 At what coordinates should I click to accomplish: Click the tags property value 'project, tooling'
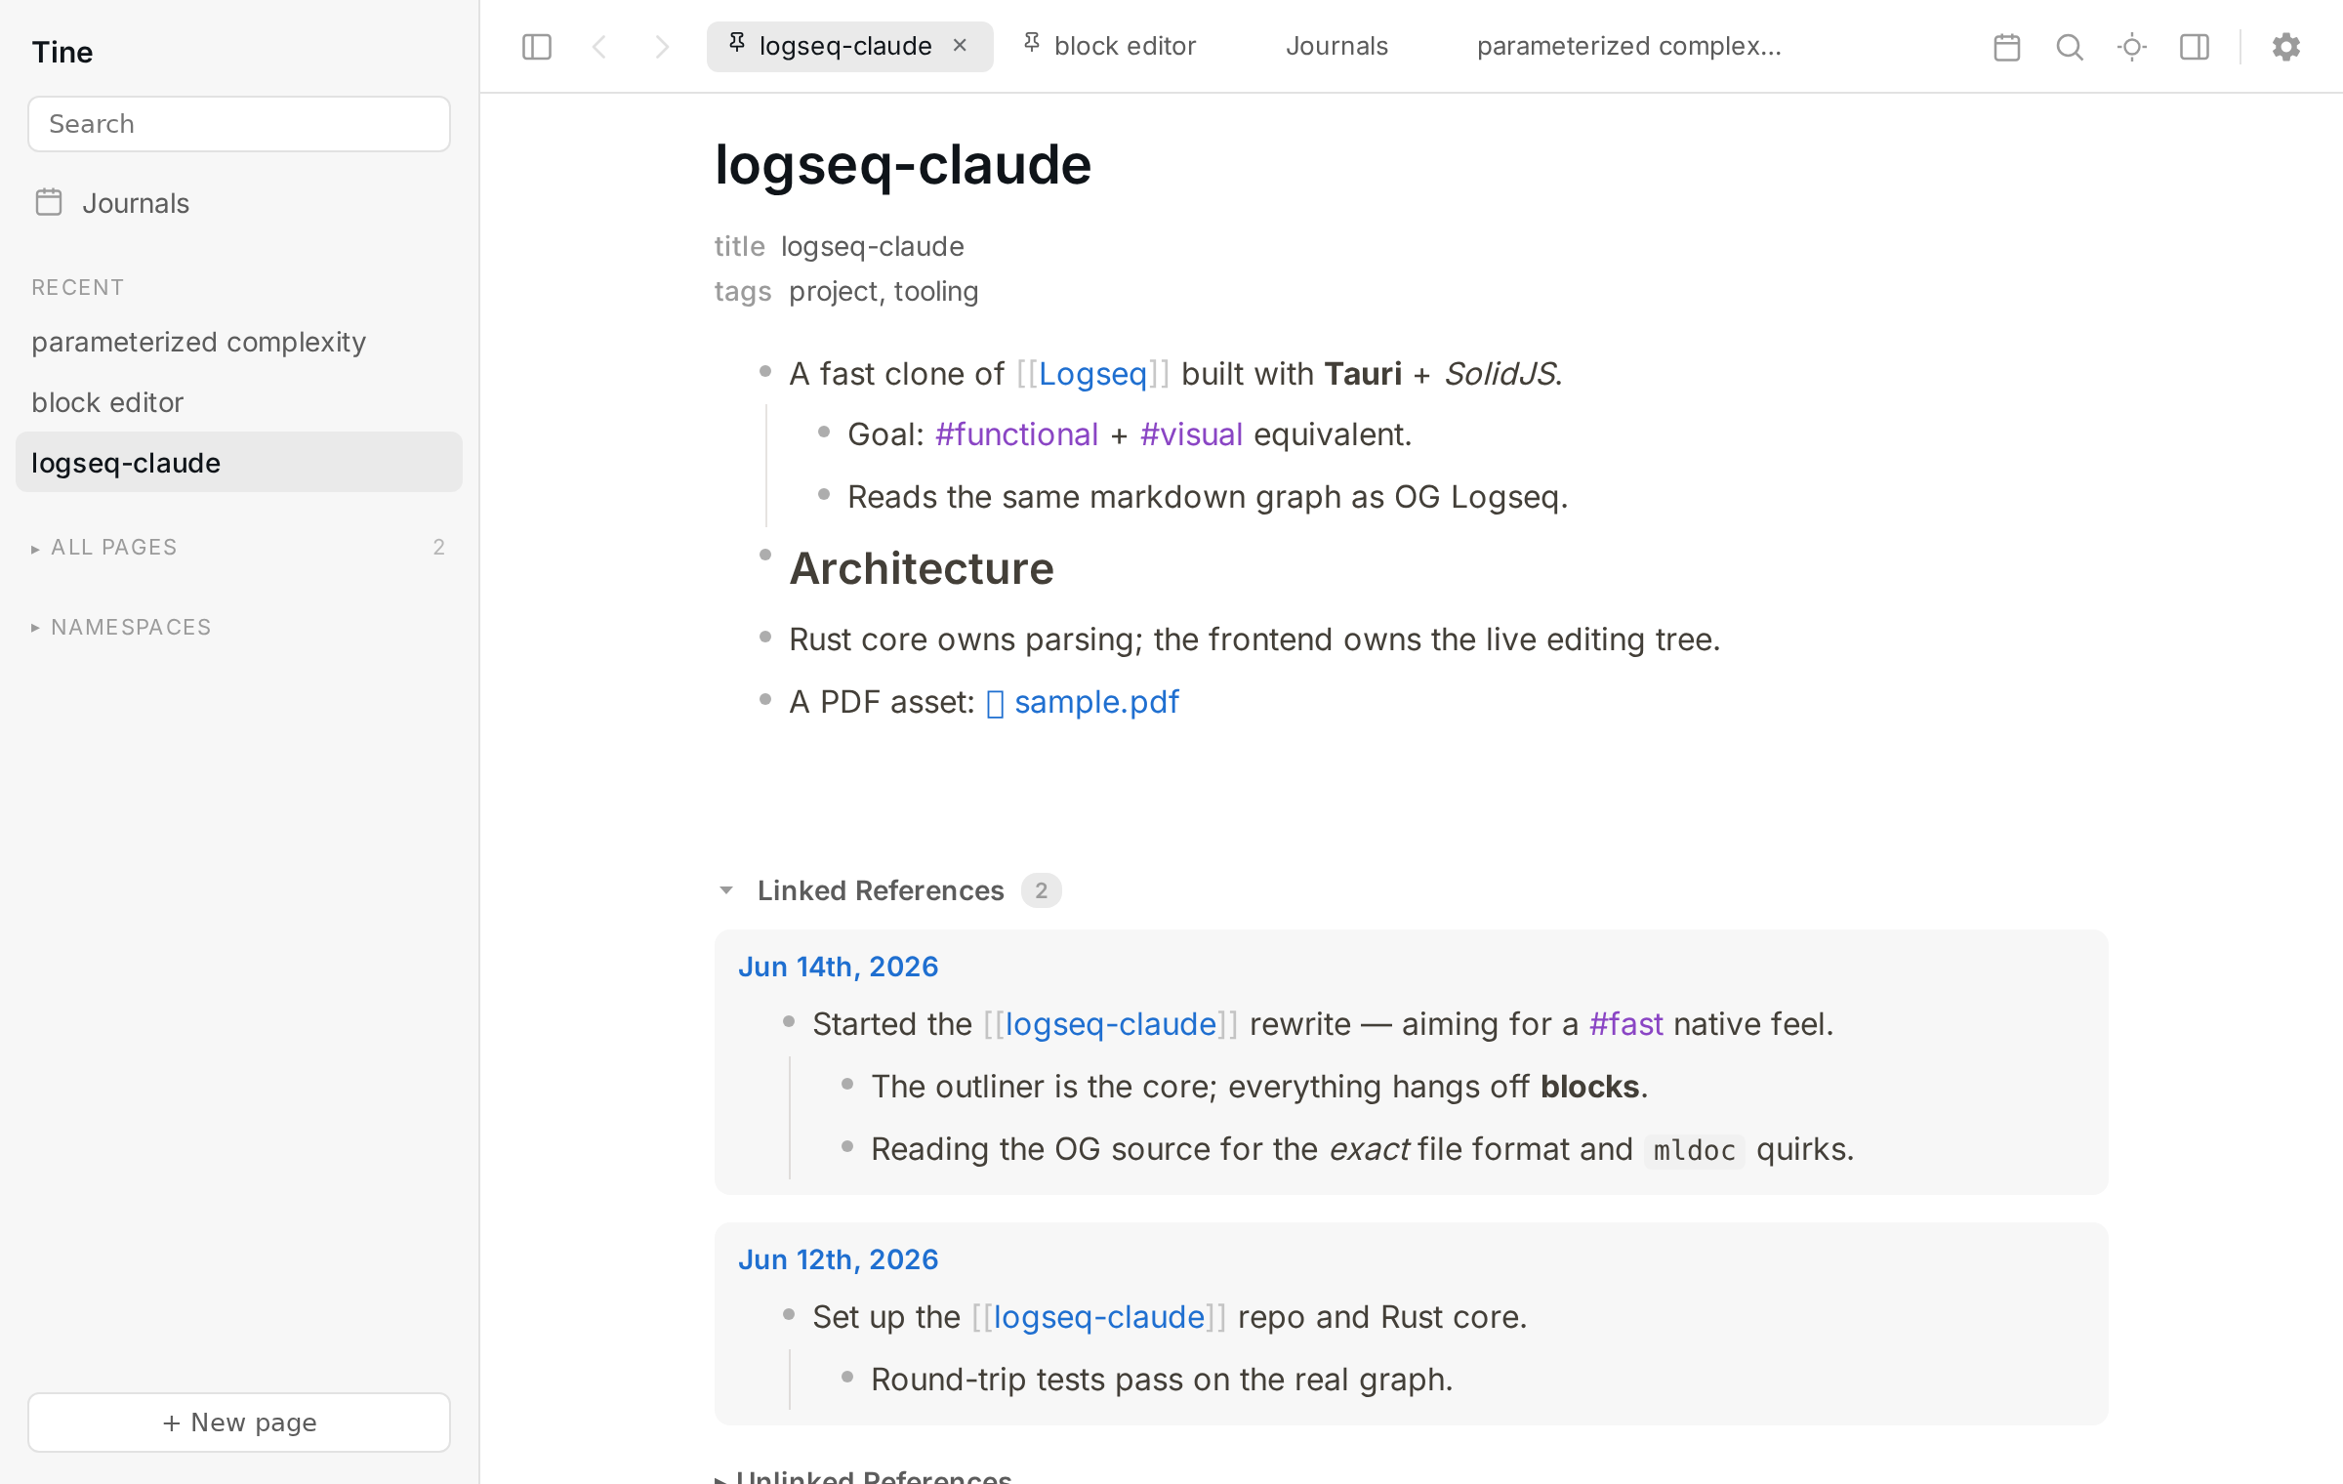tap(884, 291)
